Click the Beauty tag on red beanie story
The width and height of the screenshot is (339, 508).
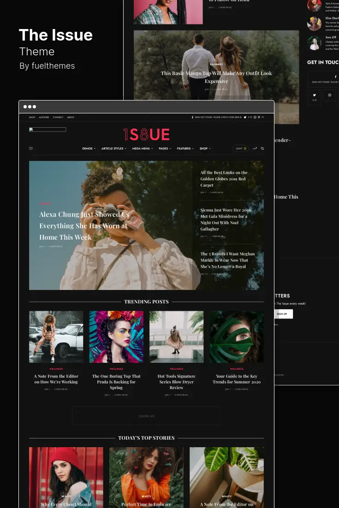coord(66,496)
